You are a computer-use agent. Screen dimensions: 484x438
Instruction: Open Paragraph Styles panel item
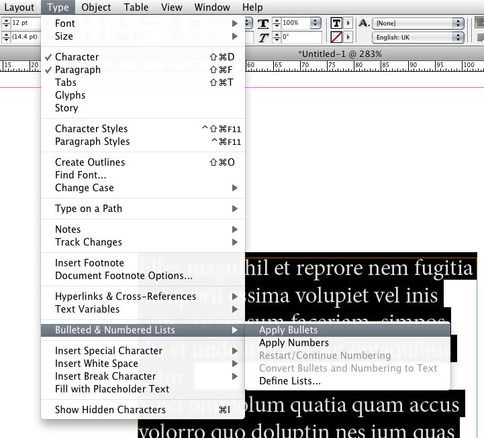(x=143, y=142)
